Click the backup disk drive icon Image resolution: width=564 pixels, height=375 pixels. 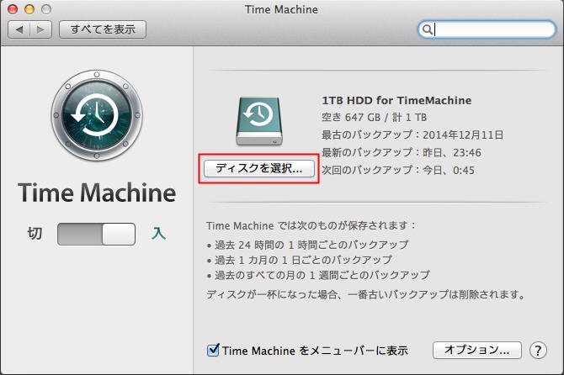point(259,121)
